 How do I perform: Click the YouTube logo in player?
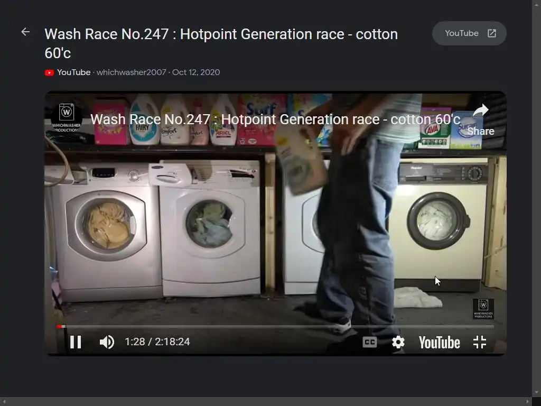[x=439, y=343]
